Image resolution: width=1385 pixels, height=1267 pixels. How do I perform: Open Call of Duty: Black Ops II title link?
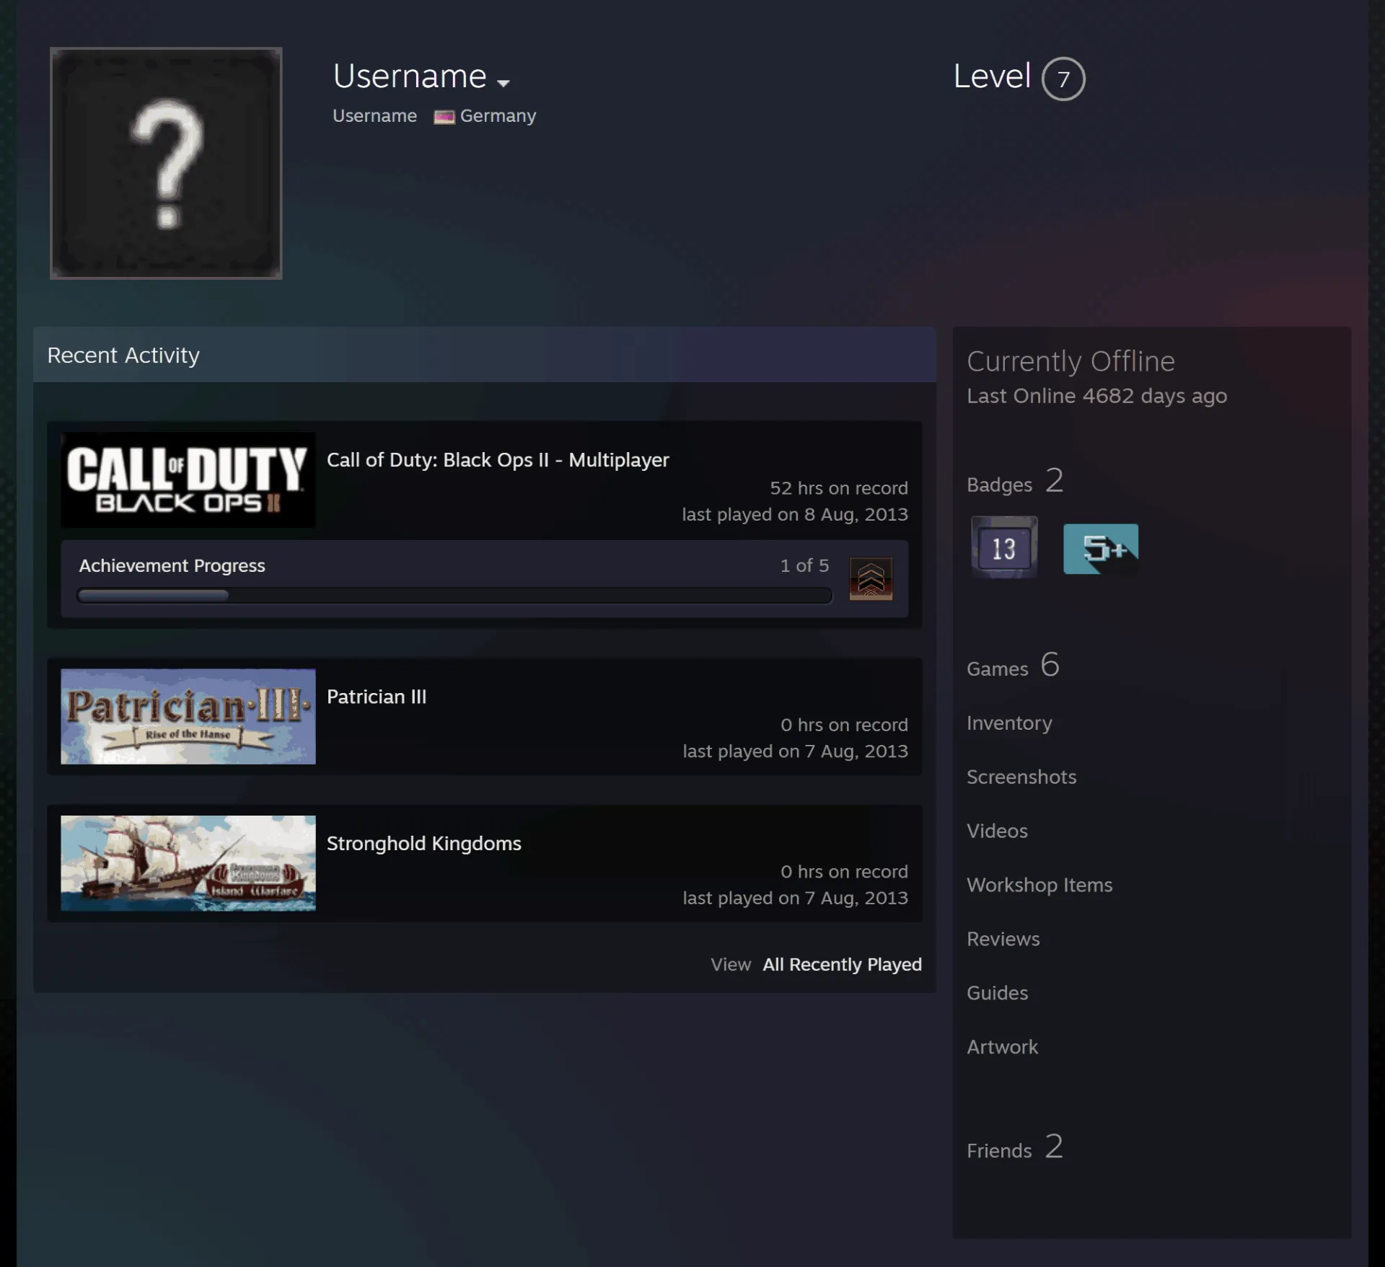pyautogui.click(x=498, y=460)
